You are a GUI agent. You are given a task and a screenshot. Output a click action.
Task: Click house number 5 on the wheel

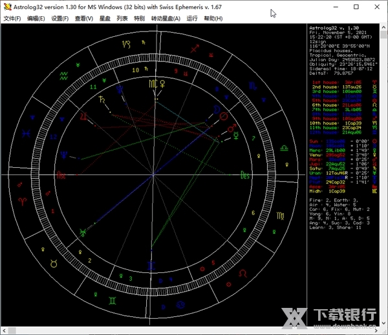(x=213, y=263)
